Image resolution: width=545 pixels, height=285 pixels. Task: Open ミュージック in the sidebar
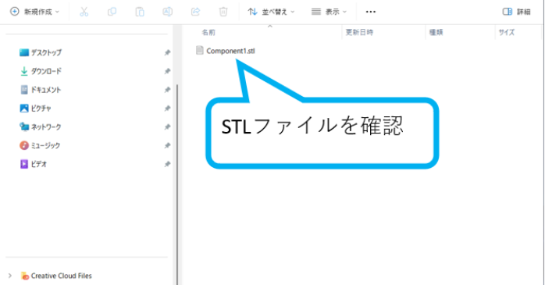[40, 145]
